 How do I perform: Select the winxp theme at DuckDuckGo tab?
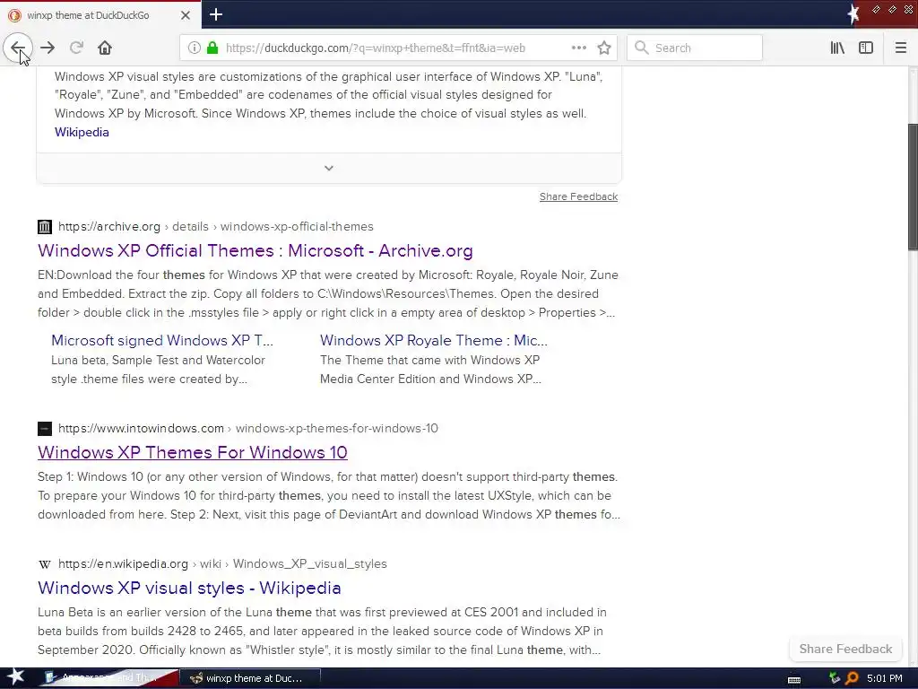click(x=88, y=15)
